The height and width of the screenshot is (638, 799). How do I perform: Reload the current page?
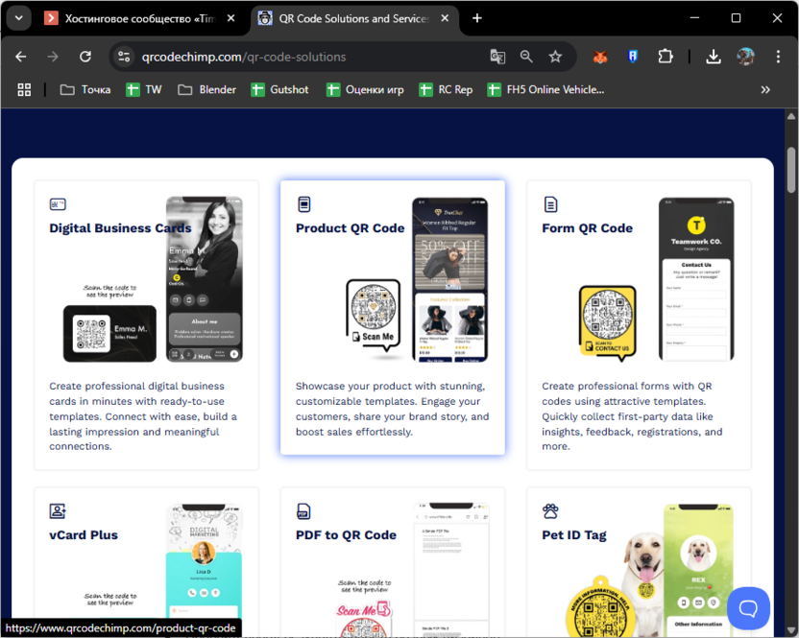click(85, 57)
